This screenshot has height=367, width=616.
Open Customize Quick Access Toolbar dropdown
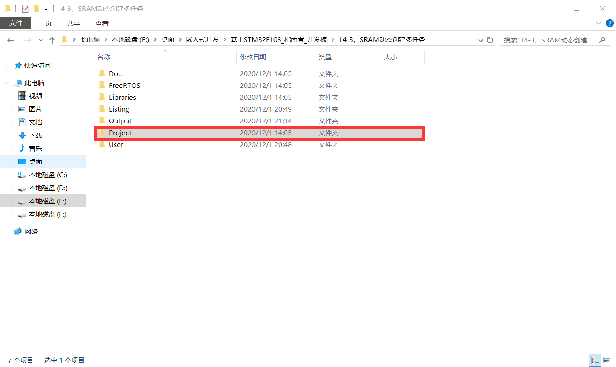[x=46, y=9]
